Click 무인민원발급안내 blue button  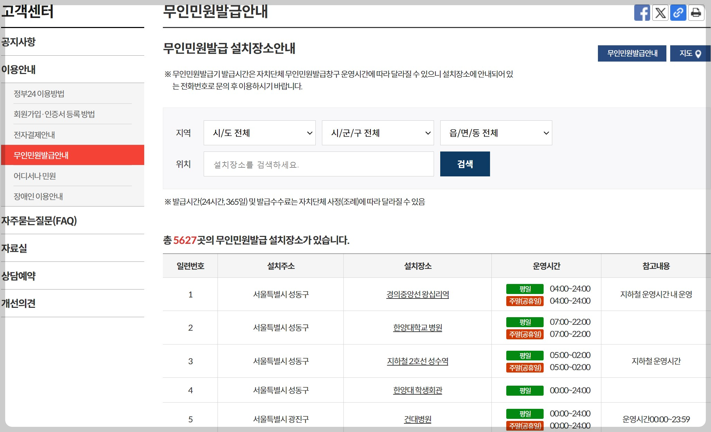(632, 53)
